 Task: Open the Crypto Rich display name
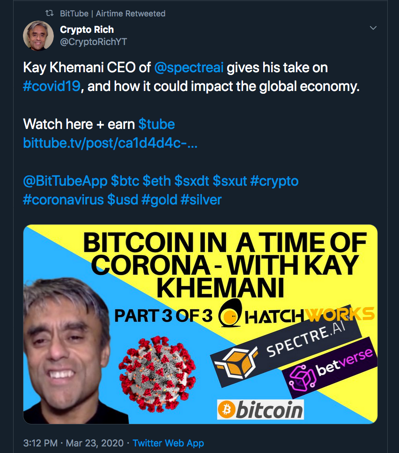pyautogui.click(x=87, y=30)
